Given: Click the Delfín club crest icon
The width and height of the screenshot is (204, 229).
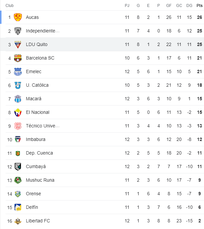Looking at the screenshot, I should click(x=18, y=207).
